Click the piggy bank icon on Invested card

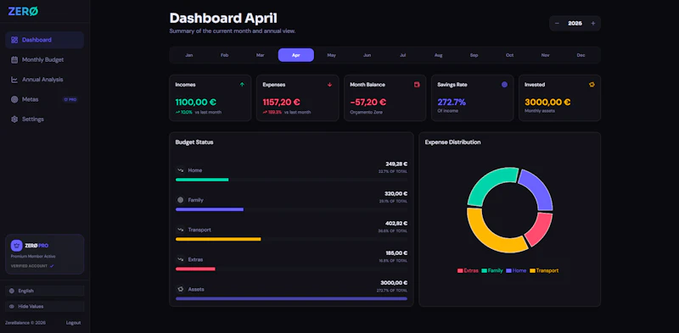[x=592, y=85]
